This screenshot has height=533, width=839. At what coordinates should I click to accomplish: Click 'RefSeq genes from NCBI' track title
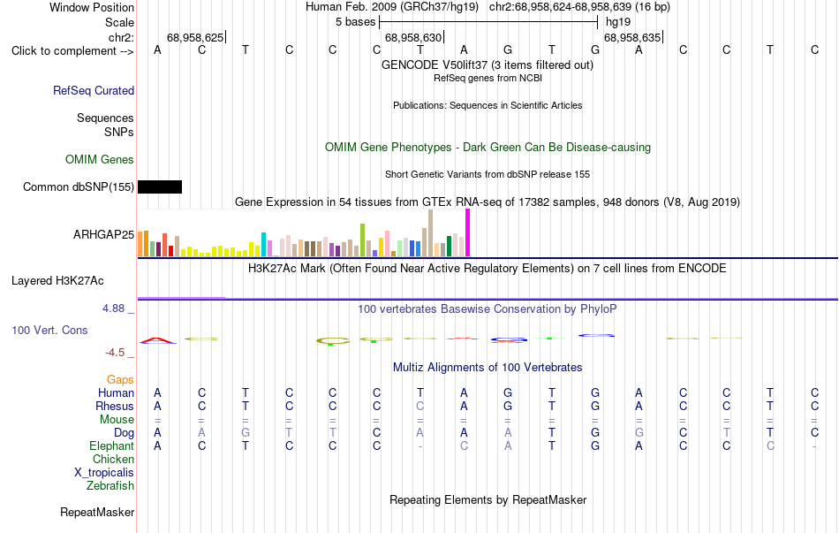pyautogui.click(x=488, y=78)
